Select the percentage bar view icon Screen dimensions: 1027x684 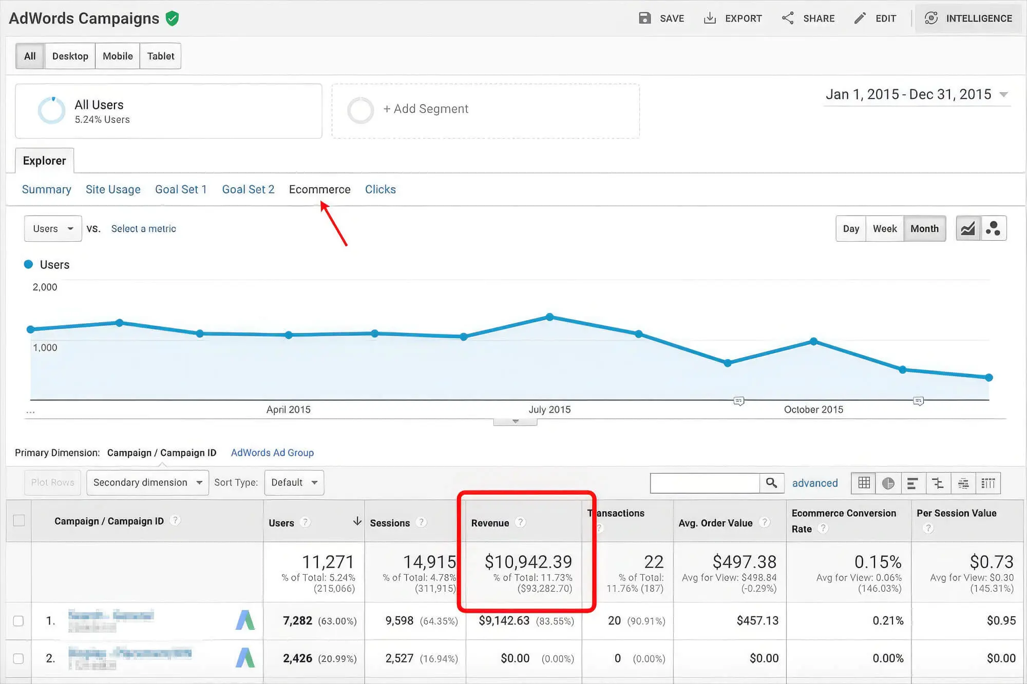914,483
